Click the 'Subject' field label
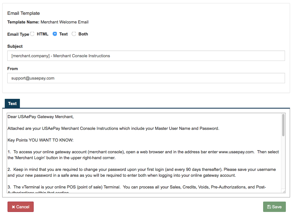 tap(15, 46)
